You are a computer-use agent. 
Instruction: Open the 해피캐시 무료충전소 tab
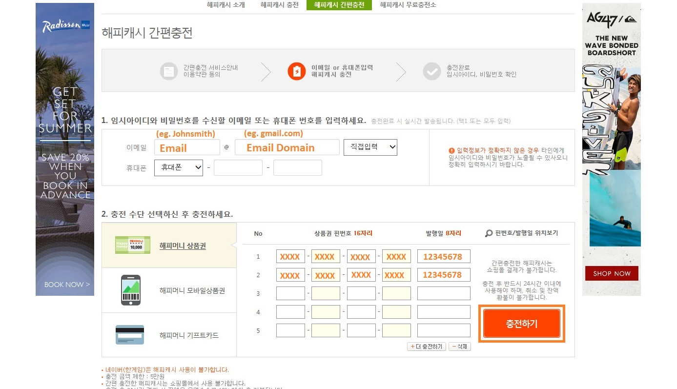pyautogui.click(x=408, y=5)
